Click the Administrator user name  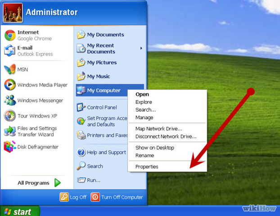point(52,12)
